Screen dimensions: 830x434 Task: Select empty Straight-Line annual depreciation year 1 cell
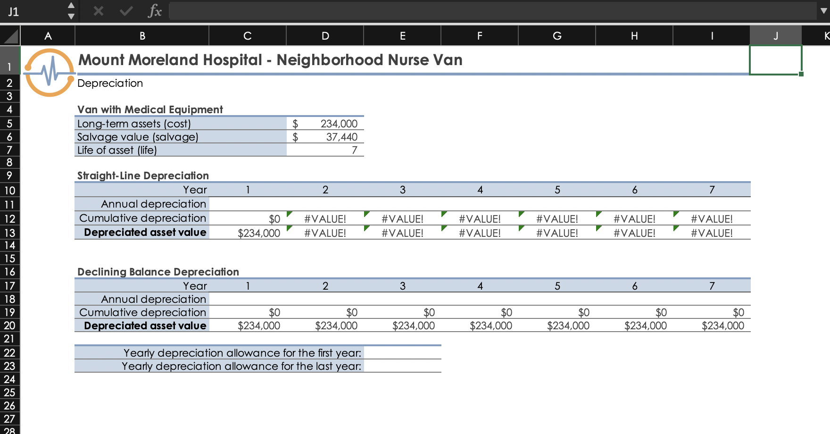click(248, 204)
